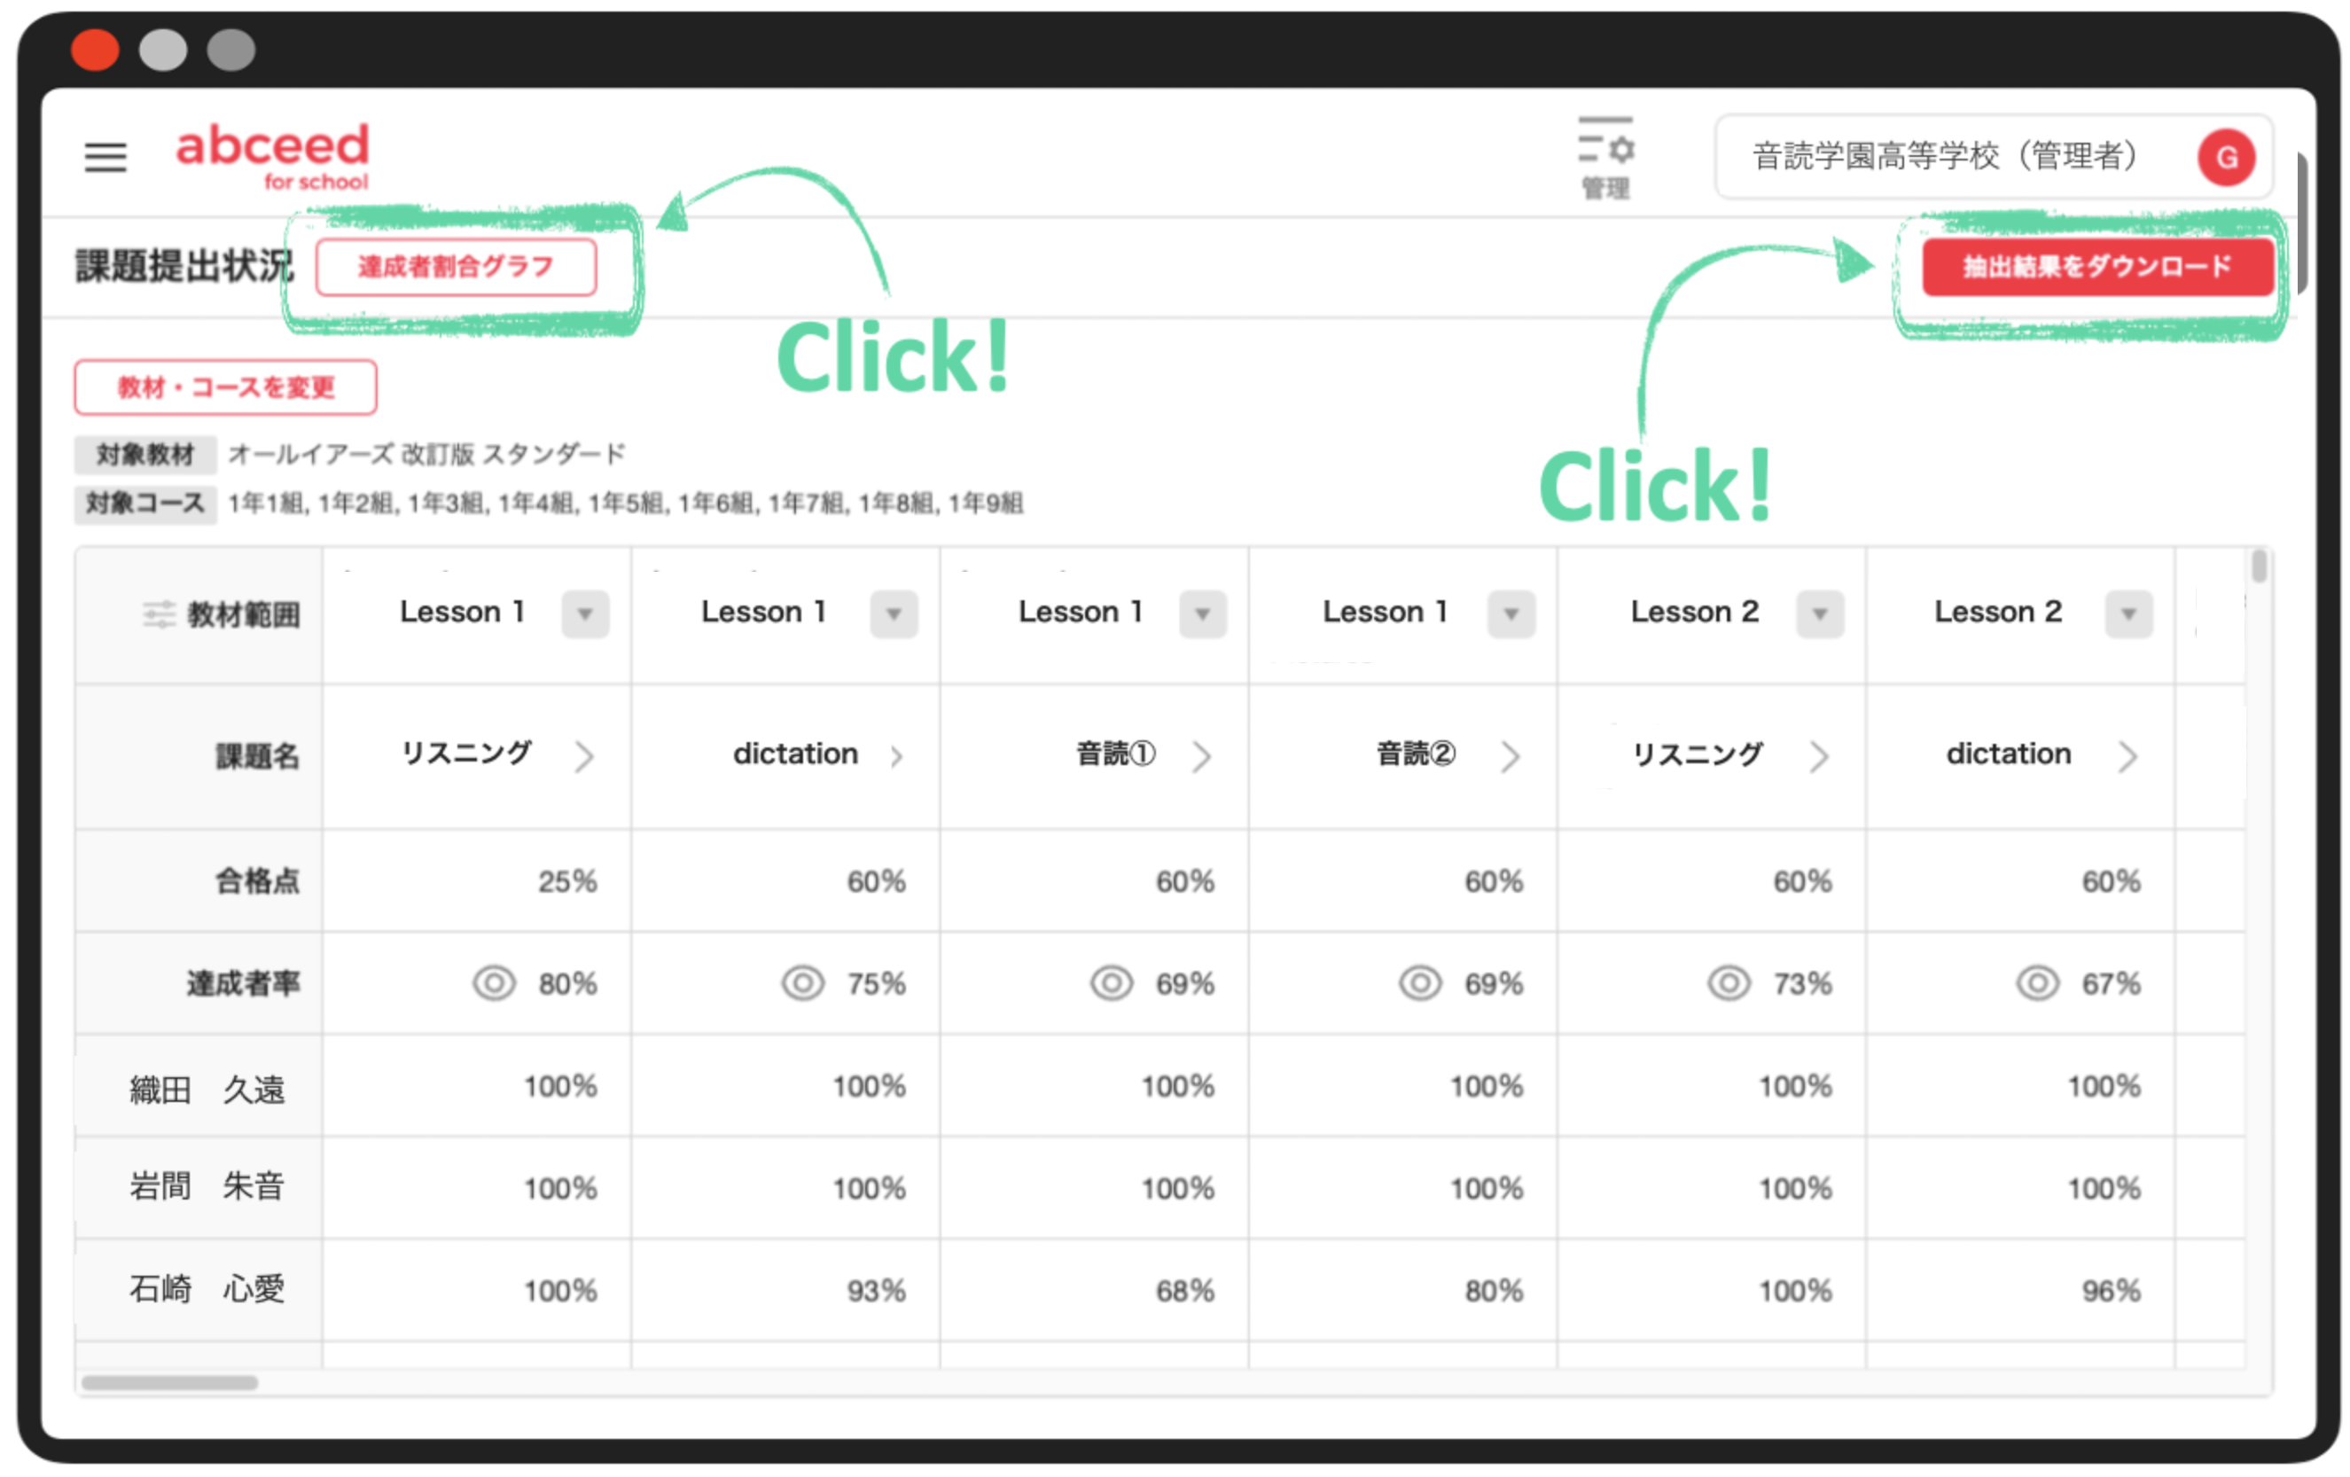The width and height of the screenshot is (2350, 1477).
Task: Click the table's horizontal scrollbar thumb
Action: 170,1382
